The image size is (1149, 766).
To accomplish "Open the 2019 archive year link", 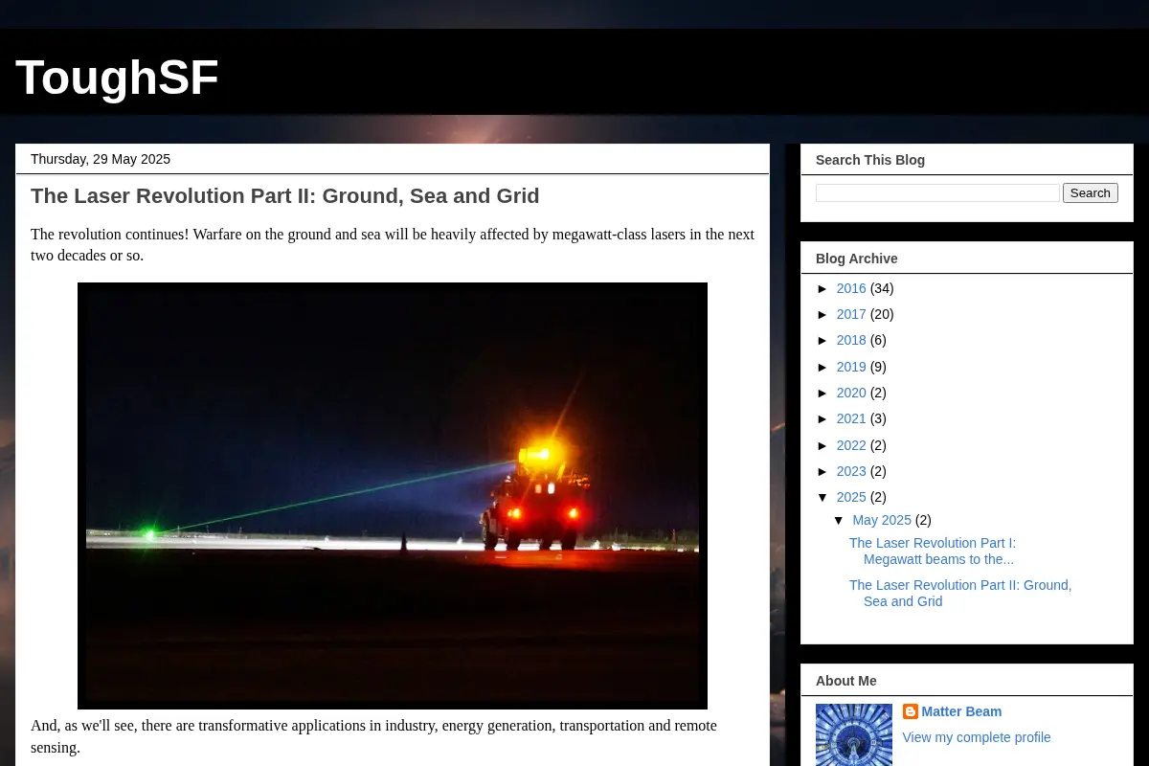I will [x=851, y=367].
